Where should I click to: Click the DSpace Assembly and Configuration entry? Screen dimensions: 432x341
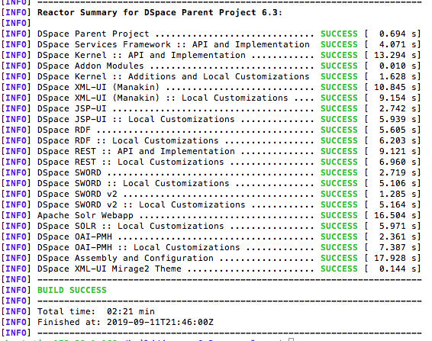[x=125, y=258]
